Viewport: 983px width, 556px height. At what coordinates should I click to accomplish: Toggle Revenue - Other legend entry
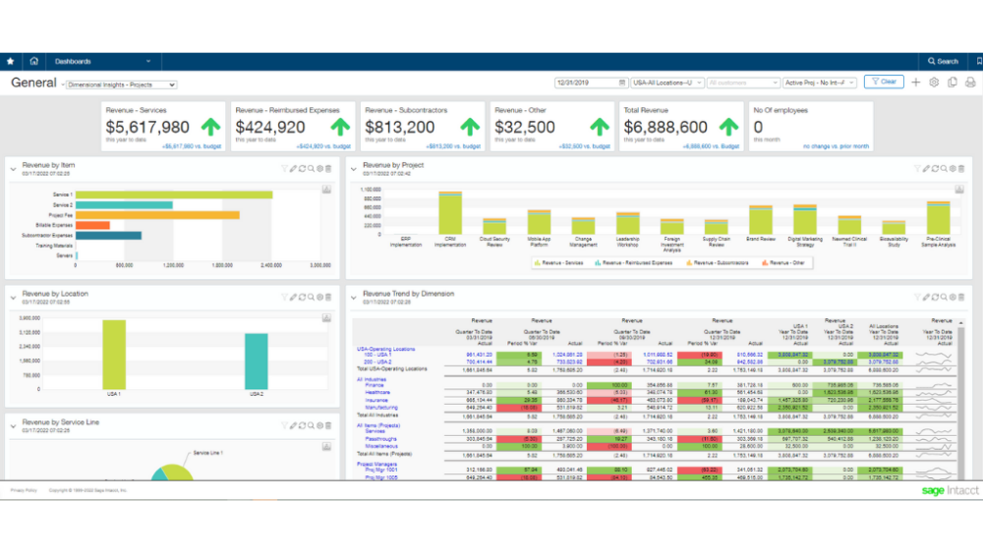pos(782,263)
